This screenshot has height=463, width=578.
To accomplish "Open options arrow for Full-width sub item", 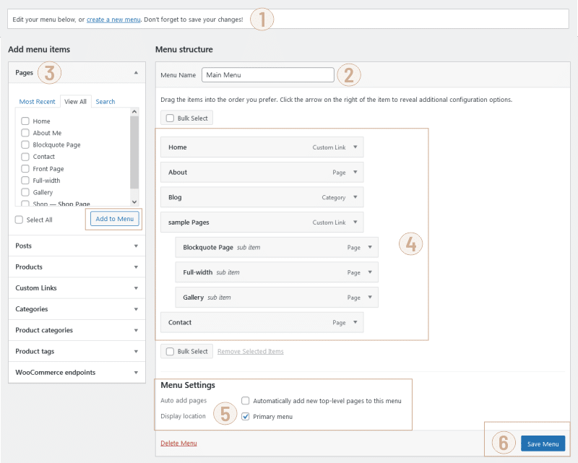I will coord(370,272).
